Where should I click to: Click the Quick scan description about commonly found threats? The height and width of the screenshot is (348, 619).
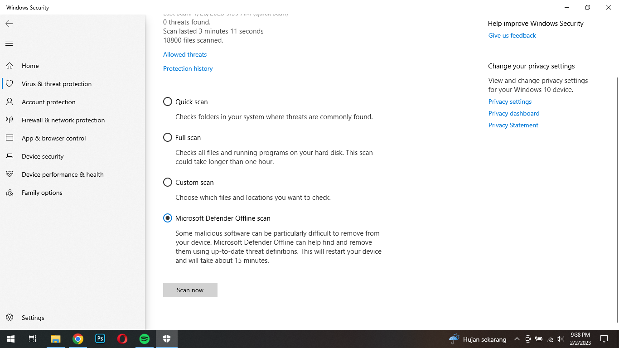click(274, 117)
